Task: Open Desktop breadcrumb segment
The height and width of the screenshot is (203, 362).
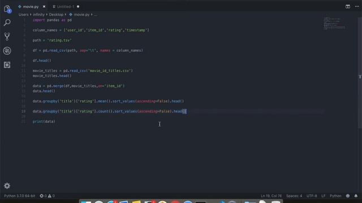Action: click(56, 15)
